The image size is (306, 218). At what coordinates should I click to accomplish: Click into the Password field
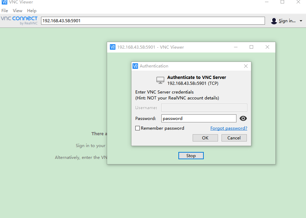tap(199, 119)
